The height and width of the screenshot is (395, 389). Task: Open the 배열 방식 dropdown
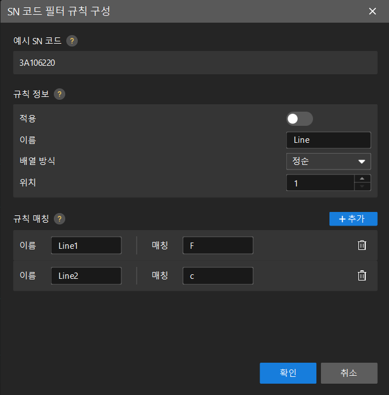tap(328, 161)
